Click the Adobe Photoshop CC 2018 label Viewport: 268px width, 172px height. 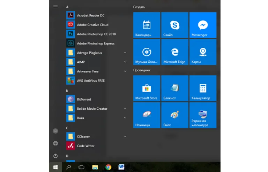(x=96, y=34)
